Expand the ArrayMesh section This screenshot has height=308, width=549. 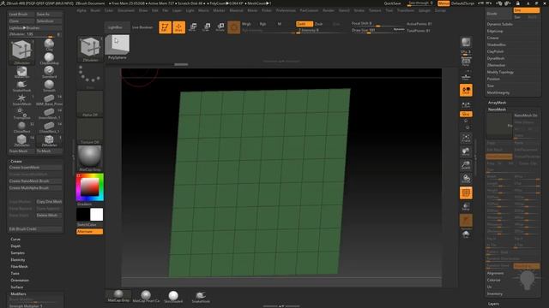[497, 103]
